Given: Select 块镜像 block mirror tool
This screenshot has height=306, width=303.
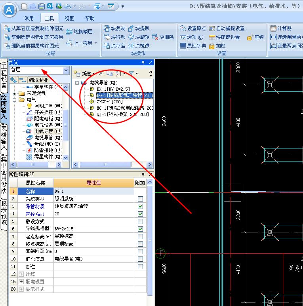Looking at the screenshot, I should (x=139, y=46).
